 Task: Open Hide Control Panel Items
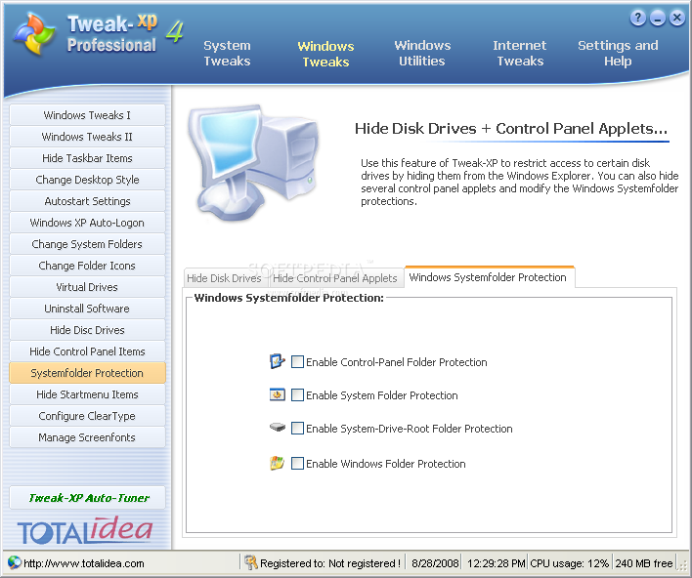coord(87,351)
